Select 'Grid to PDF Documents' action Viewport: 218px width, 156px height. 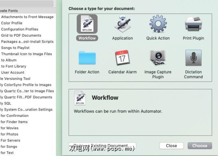pos(28,35)
